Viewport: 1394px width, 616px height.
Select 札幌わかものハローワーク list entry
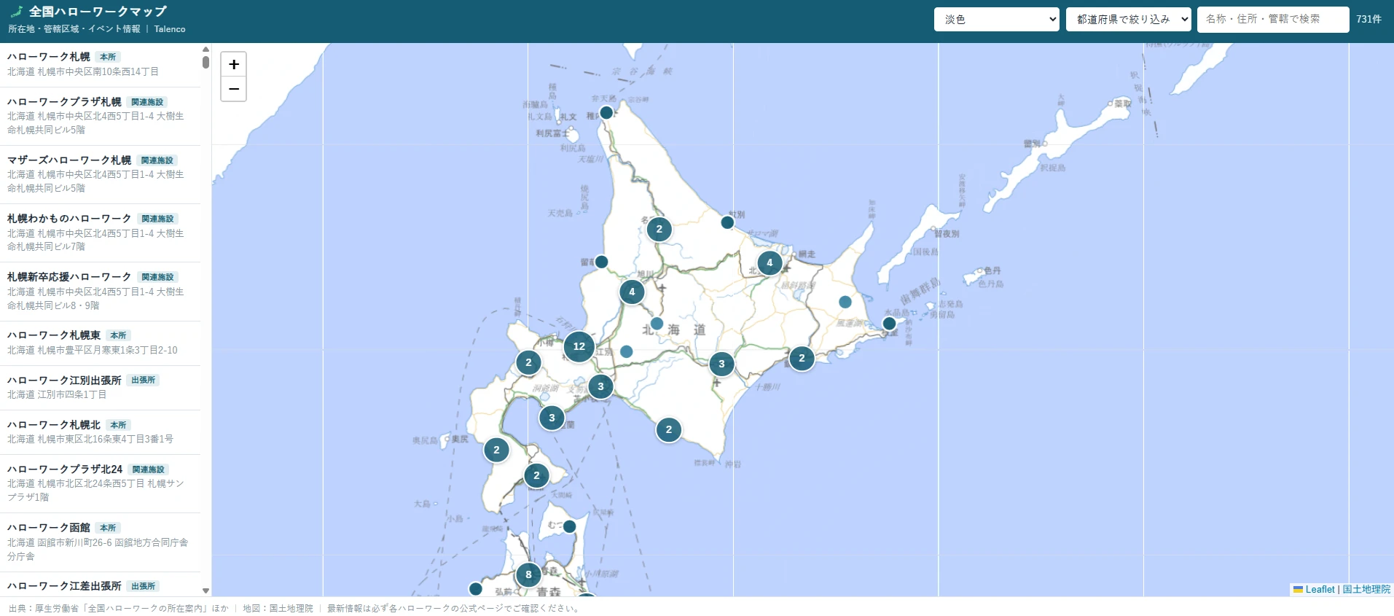pos(101,233)
